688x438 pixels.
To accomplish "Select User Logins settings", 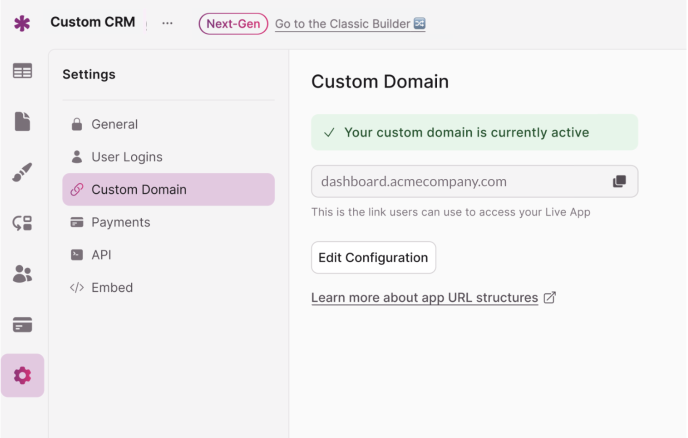I will click(126, 157).
